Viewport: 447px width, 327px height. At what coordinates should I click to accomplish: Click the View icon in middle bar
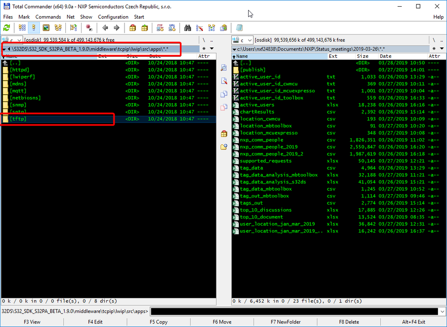224,67
